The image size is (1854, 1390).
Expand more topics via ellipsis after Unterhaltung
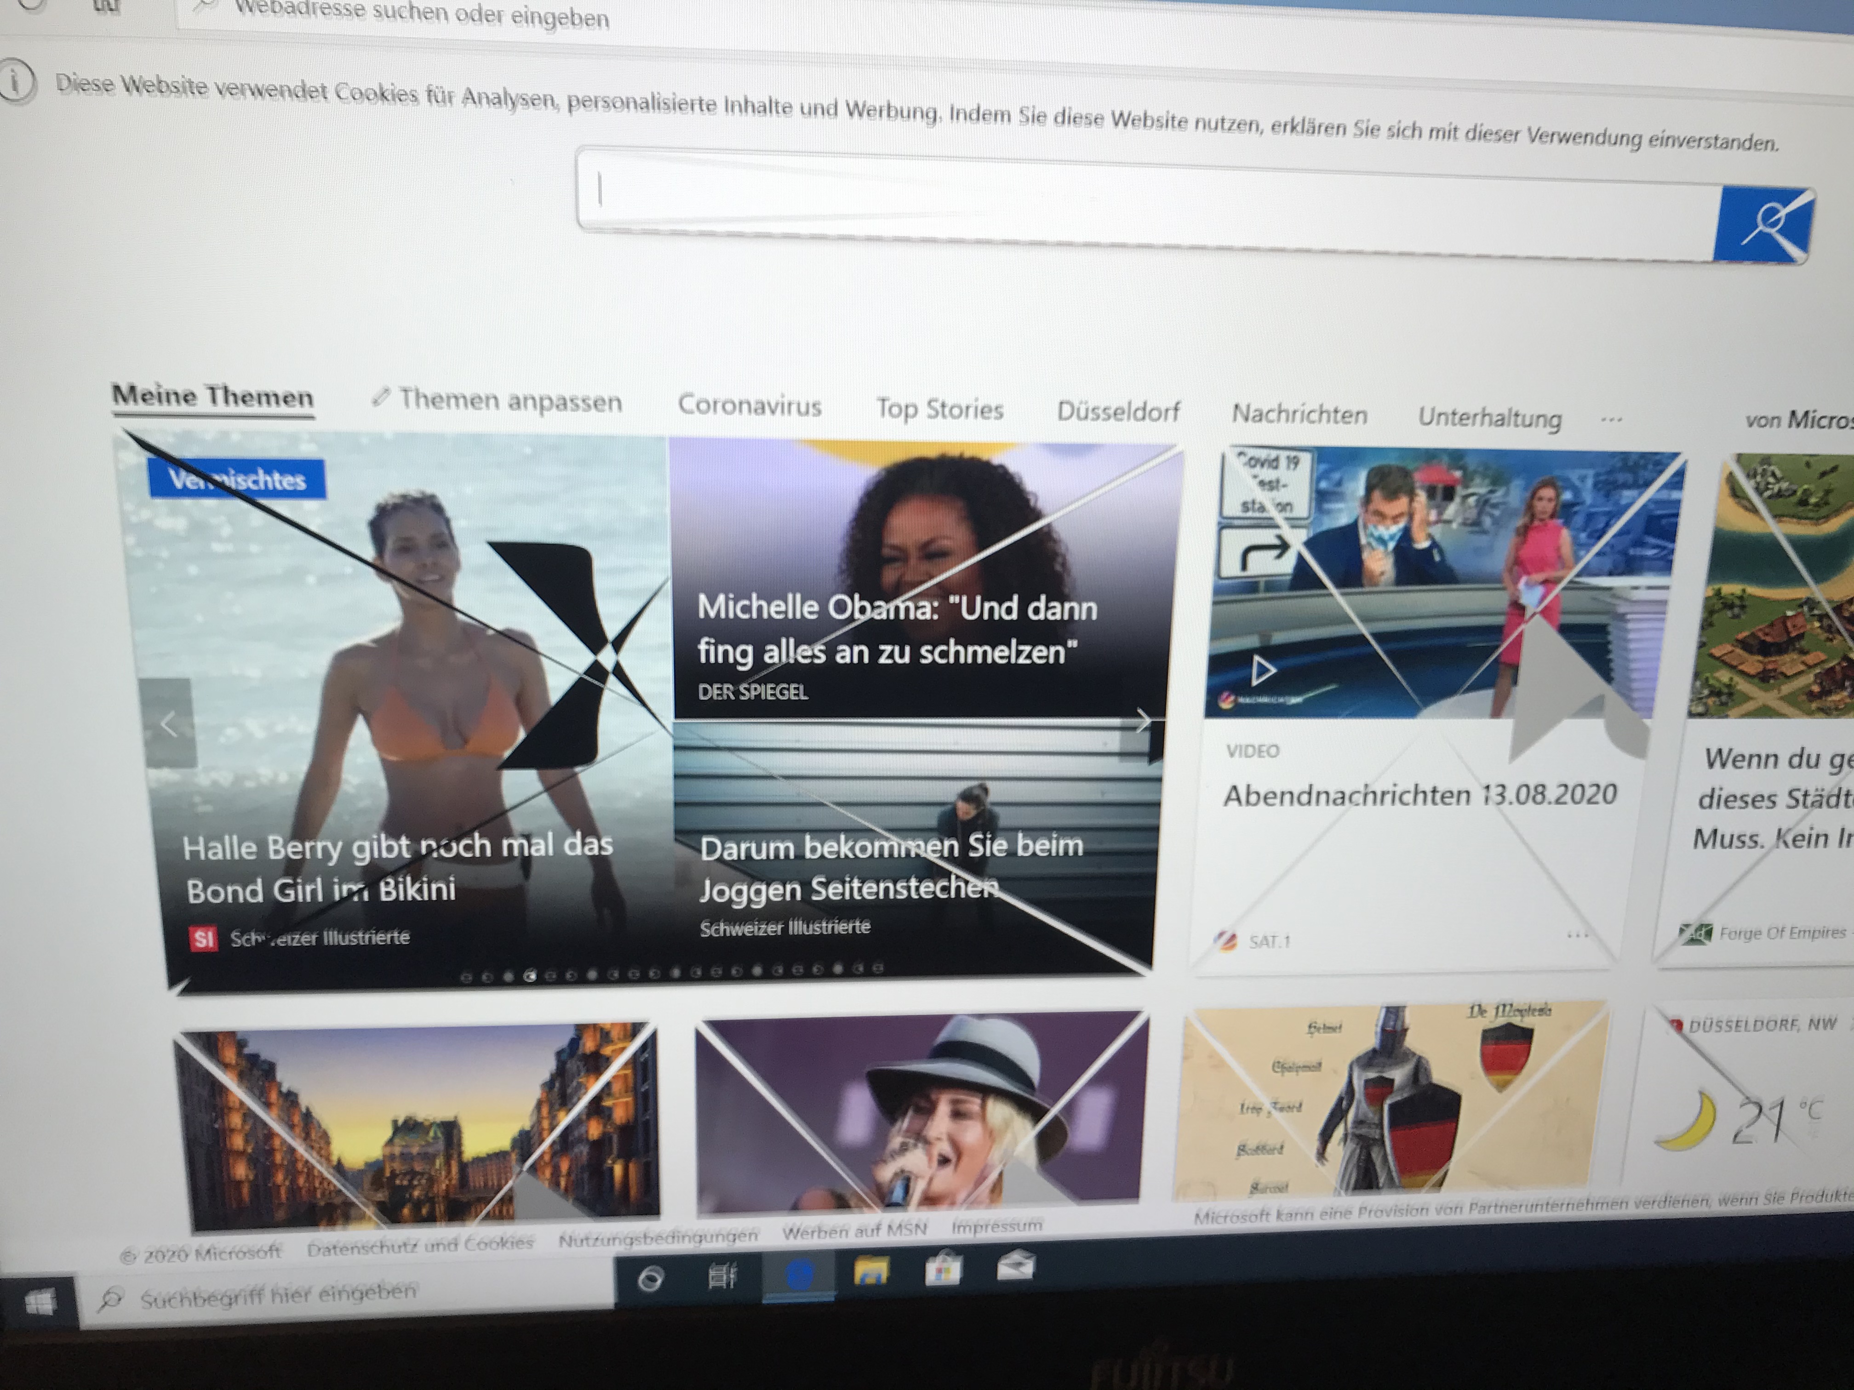1611,419
